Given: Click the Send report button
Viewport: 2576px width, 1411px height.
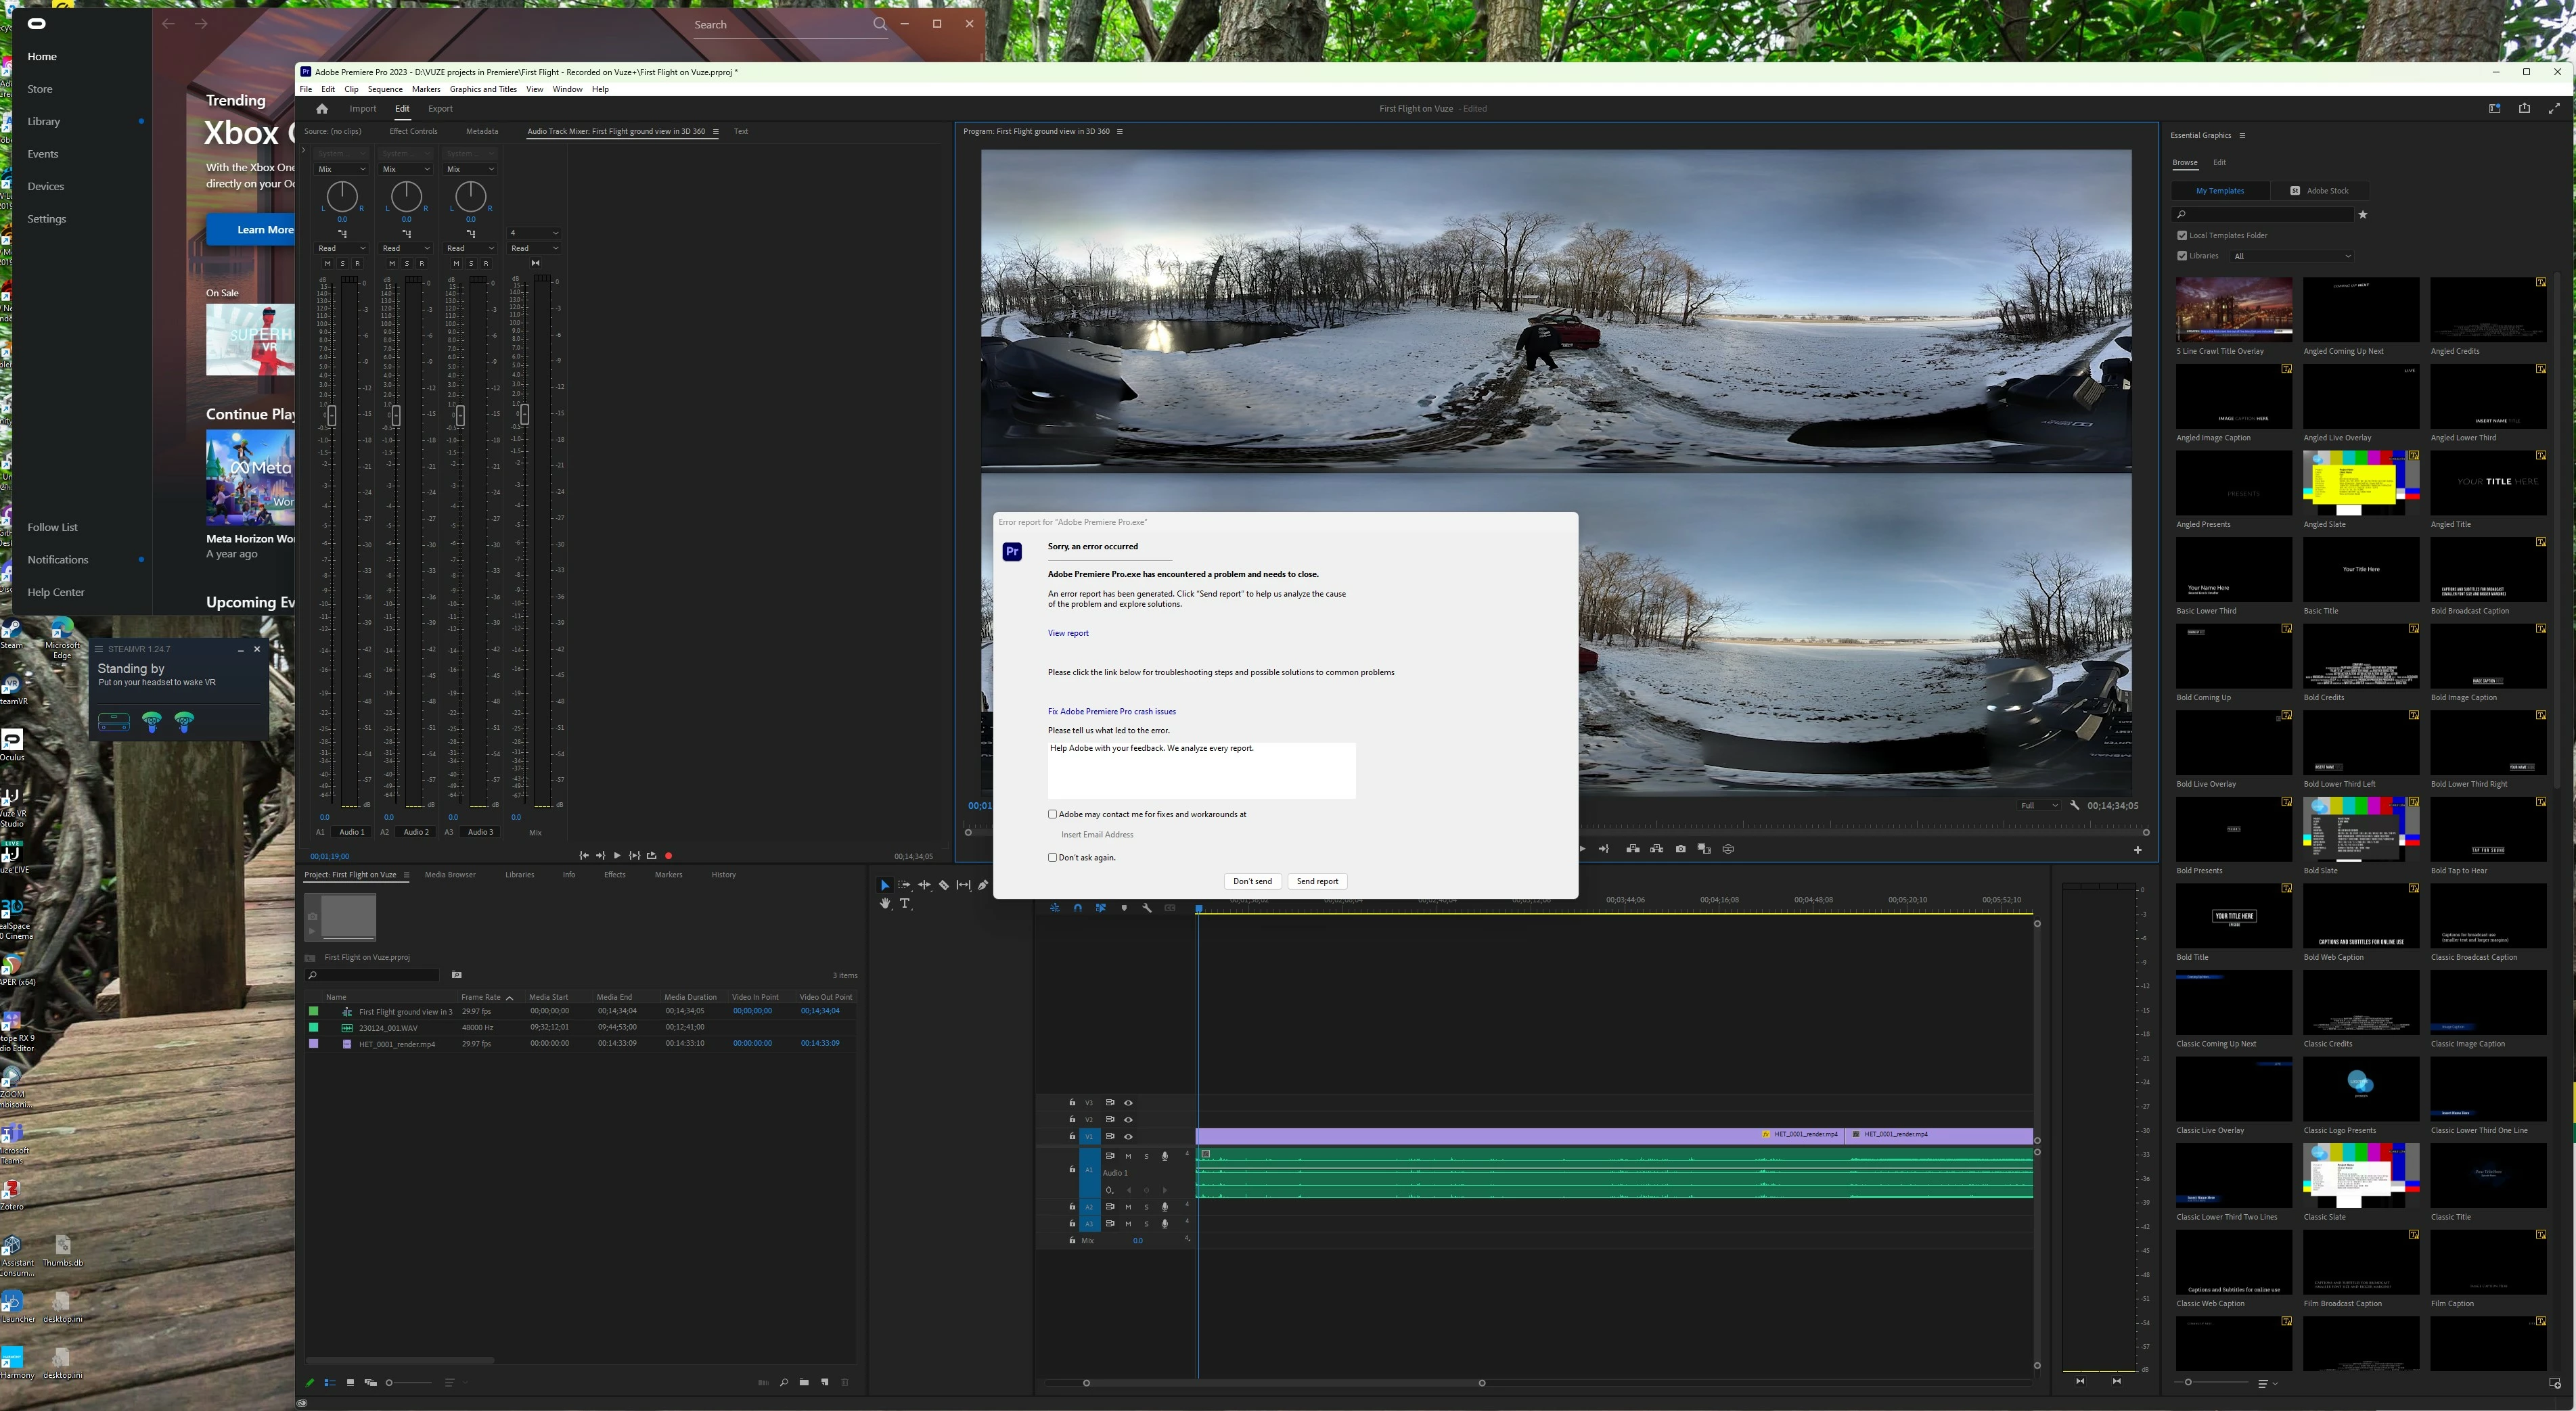Looking at the screenshot, I should (1317, 881).
